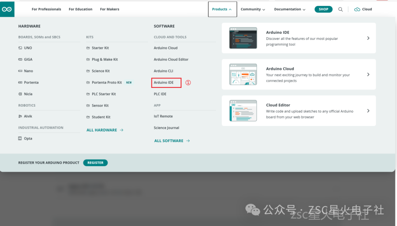Open the Science Kit link
This screenshot has width=397, height=226.
101,71
